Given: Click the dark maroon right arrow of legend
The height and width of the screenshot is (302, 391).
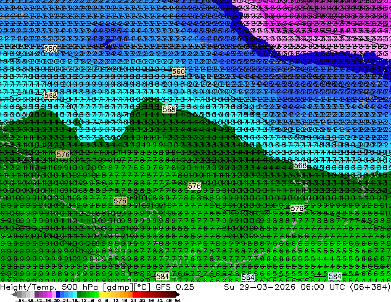Looking at the screenshot, I should click(178, 294).
